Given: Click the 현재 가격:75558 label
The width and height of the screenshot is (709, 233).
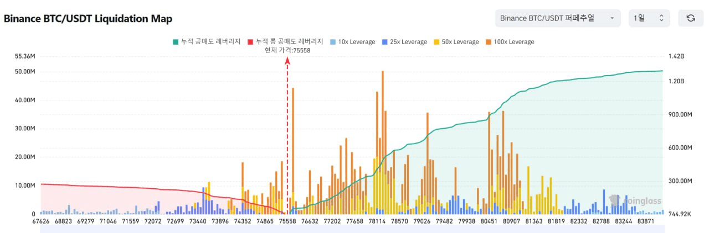Looking at the screenshot, I should (287, 50).
